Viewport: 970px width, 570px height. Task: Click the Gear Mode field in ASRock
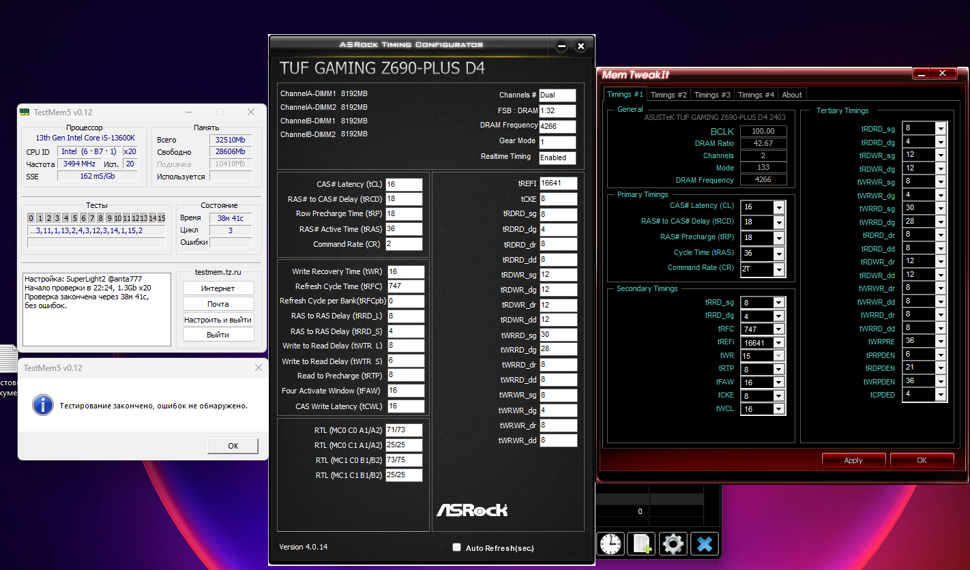(557, 142)
